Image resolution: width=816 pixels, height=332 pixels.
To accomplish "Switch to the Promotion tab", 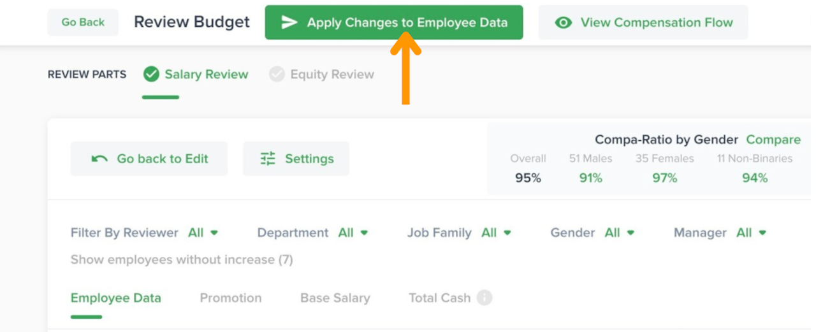I will pyautogui.click(x=231, y=298).
